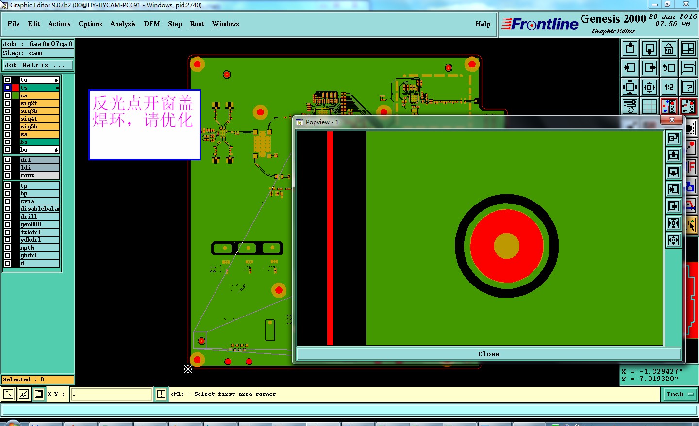699x426 pixels.
Task: Toggle the display checkbox for layer npth
Action: [x=8, y=248]
